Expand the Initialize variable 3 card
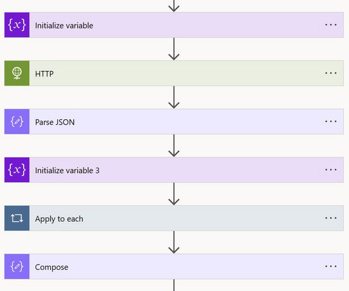Image resolution: width=349 pixels, height=291 pixels. [174, 170]
